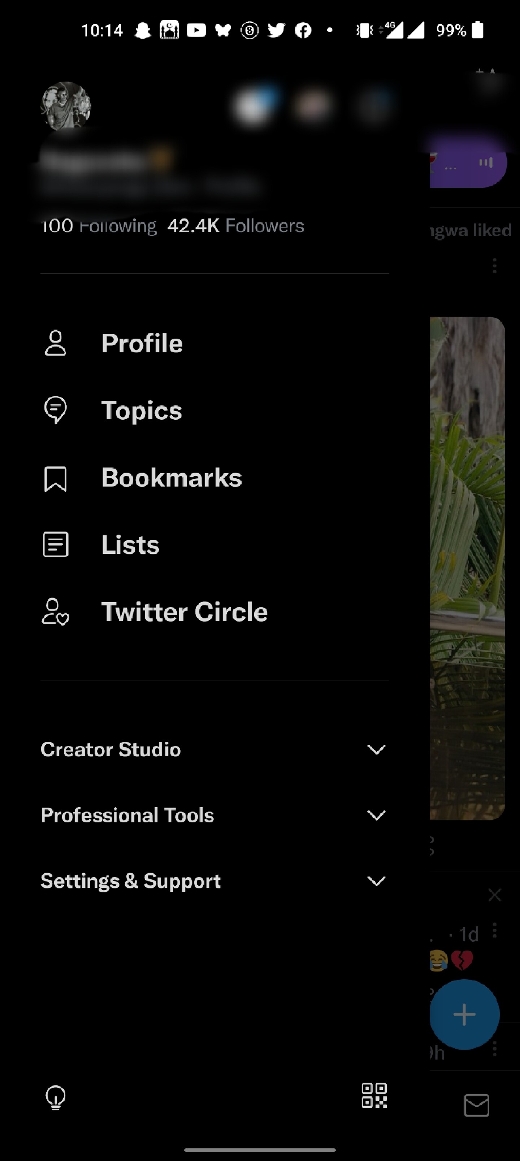520x1161 pixels.
Task: Open the Messages envelope icon
Action: pyautogui.click(x=477, y=1105)
